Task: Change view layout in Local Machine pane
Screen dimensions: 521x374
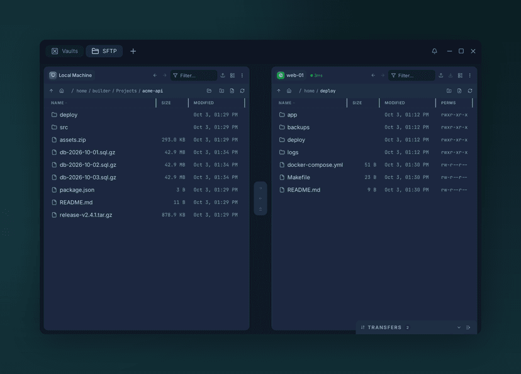Action: point(233,76)
